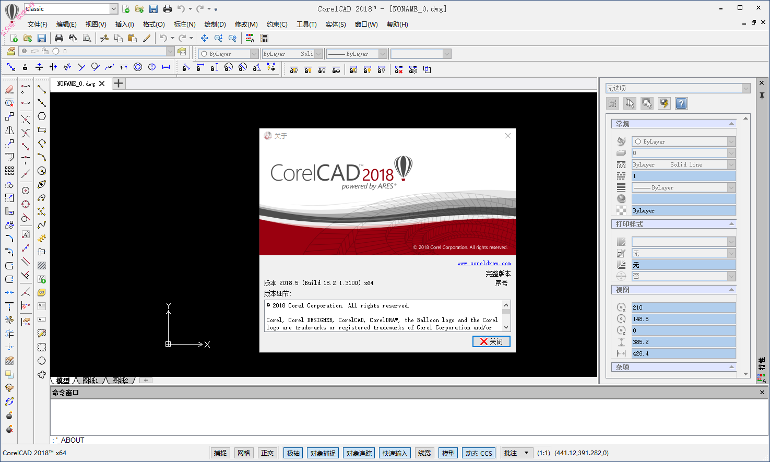Open the www.coreldraw.com link
770x462 pixels.
[x=484, y=264]
